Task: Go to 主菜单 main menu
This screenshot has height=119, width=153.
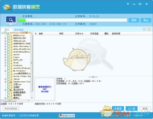Action: [x=118, y=109]
